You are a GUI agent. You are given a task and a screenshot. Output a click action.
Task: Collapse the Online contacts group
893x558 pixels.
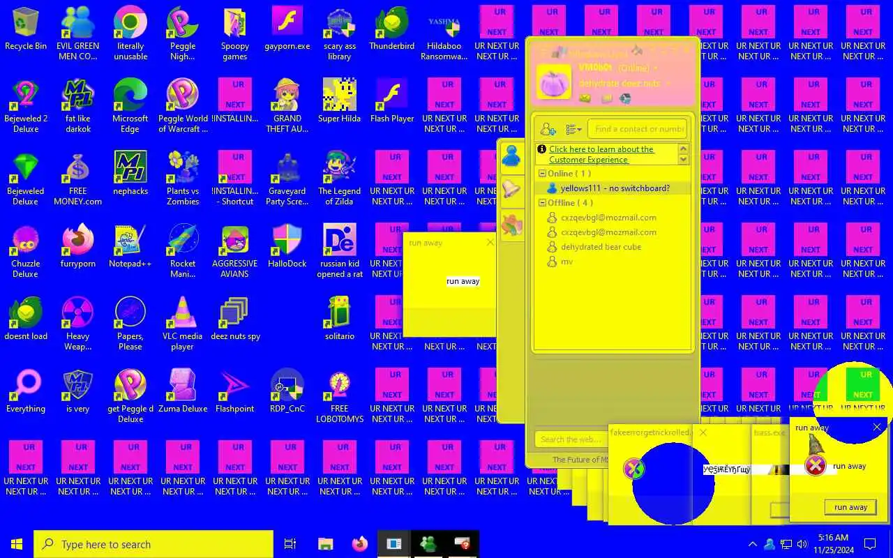[542, 173]
